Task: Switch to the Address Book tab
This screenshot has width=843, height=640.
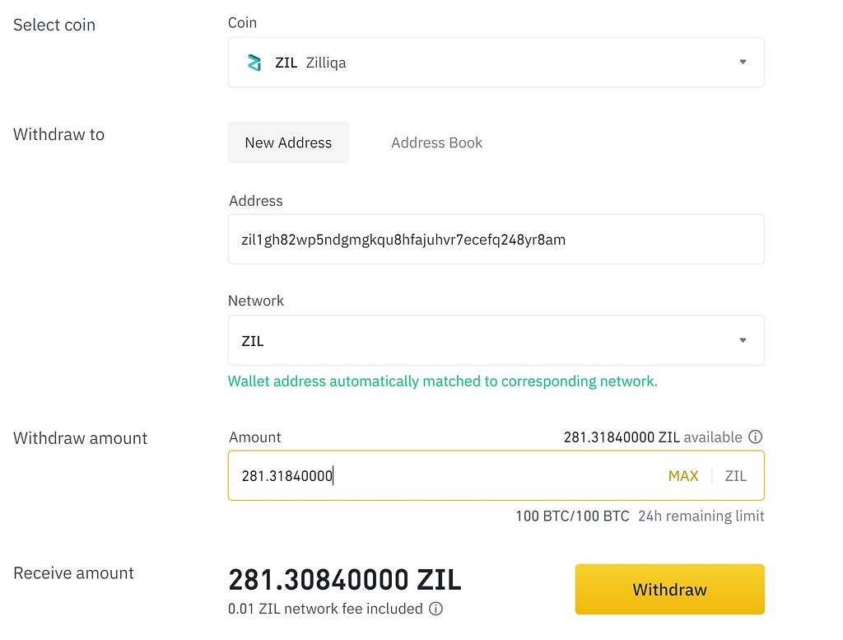Action: click(436, 142)
